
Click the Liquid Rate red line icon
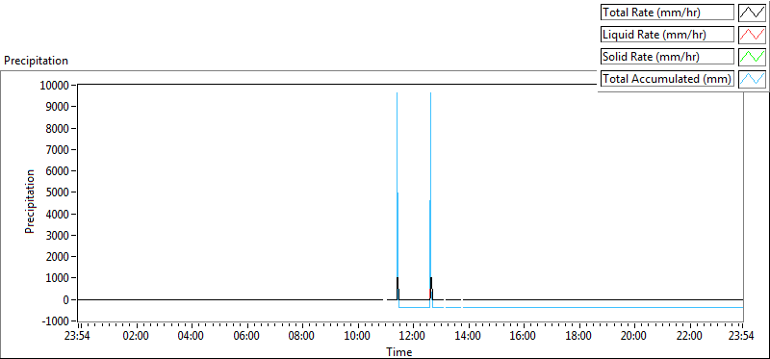pyautogui.click(x=752, y=35)
